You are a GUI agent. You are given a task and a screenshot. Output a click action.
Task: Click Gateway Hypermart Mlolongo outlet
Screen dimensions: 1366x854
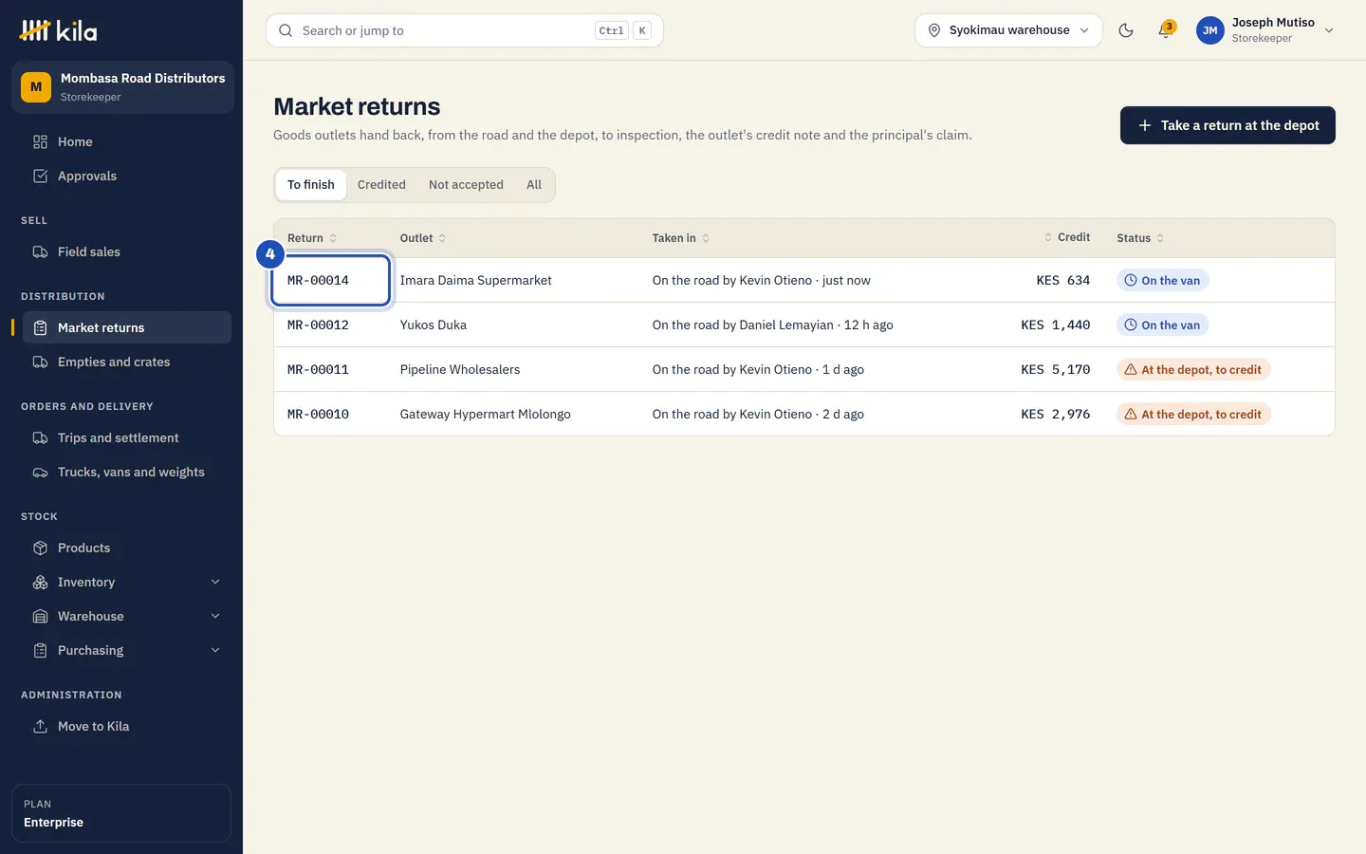click(x=485, y=414)
